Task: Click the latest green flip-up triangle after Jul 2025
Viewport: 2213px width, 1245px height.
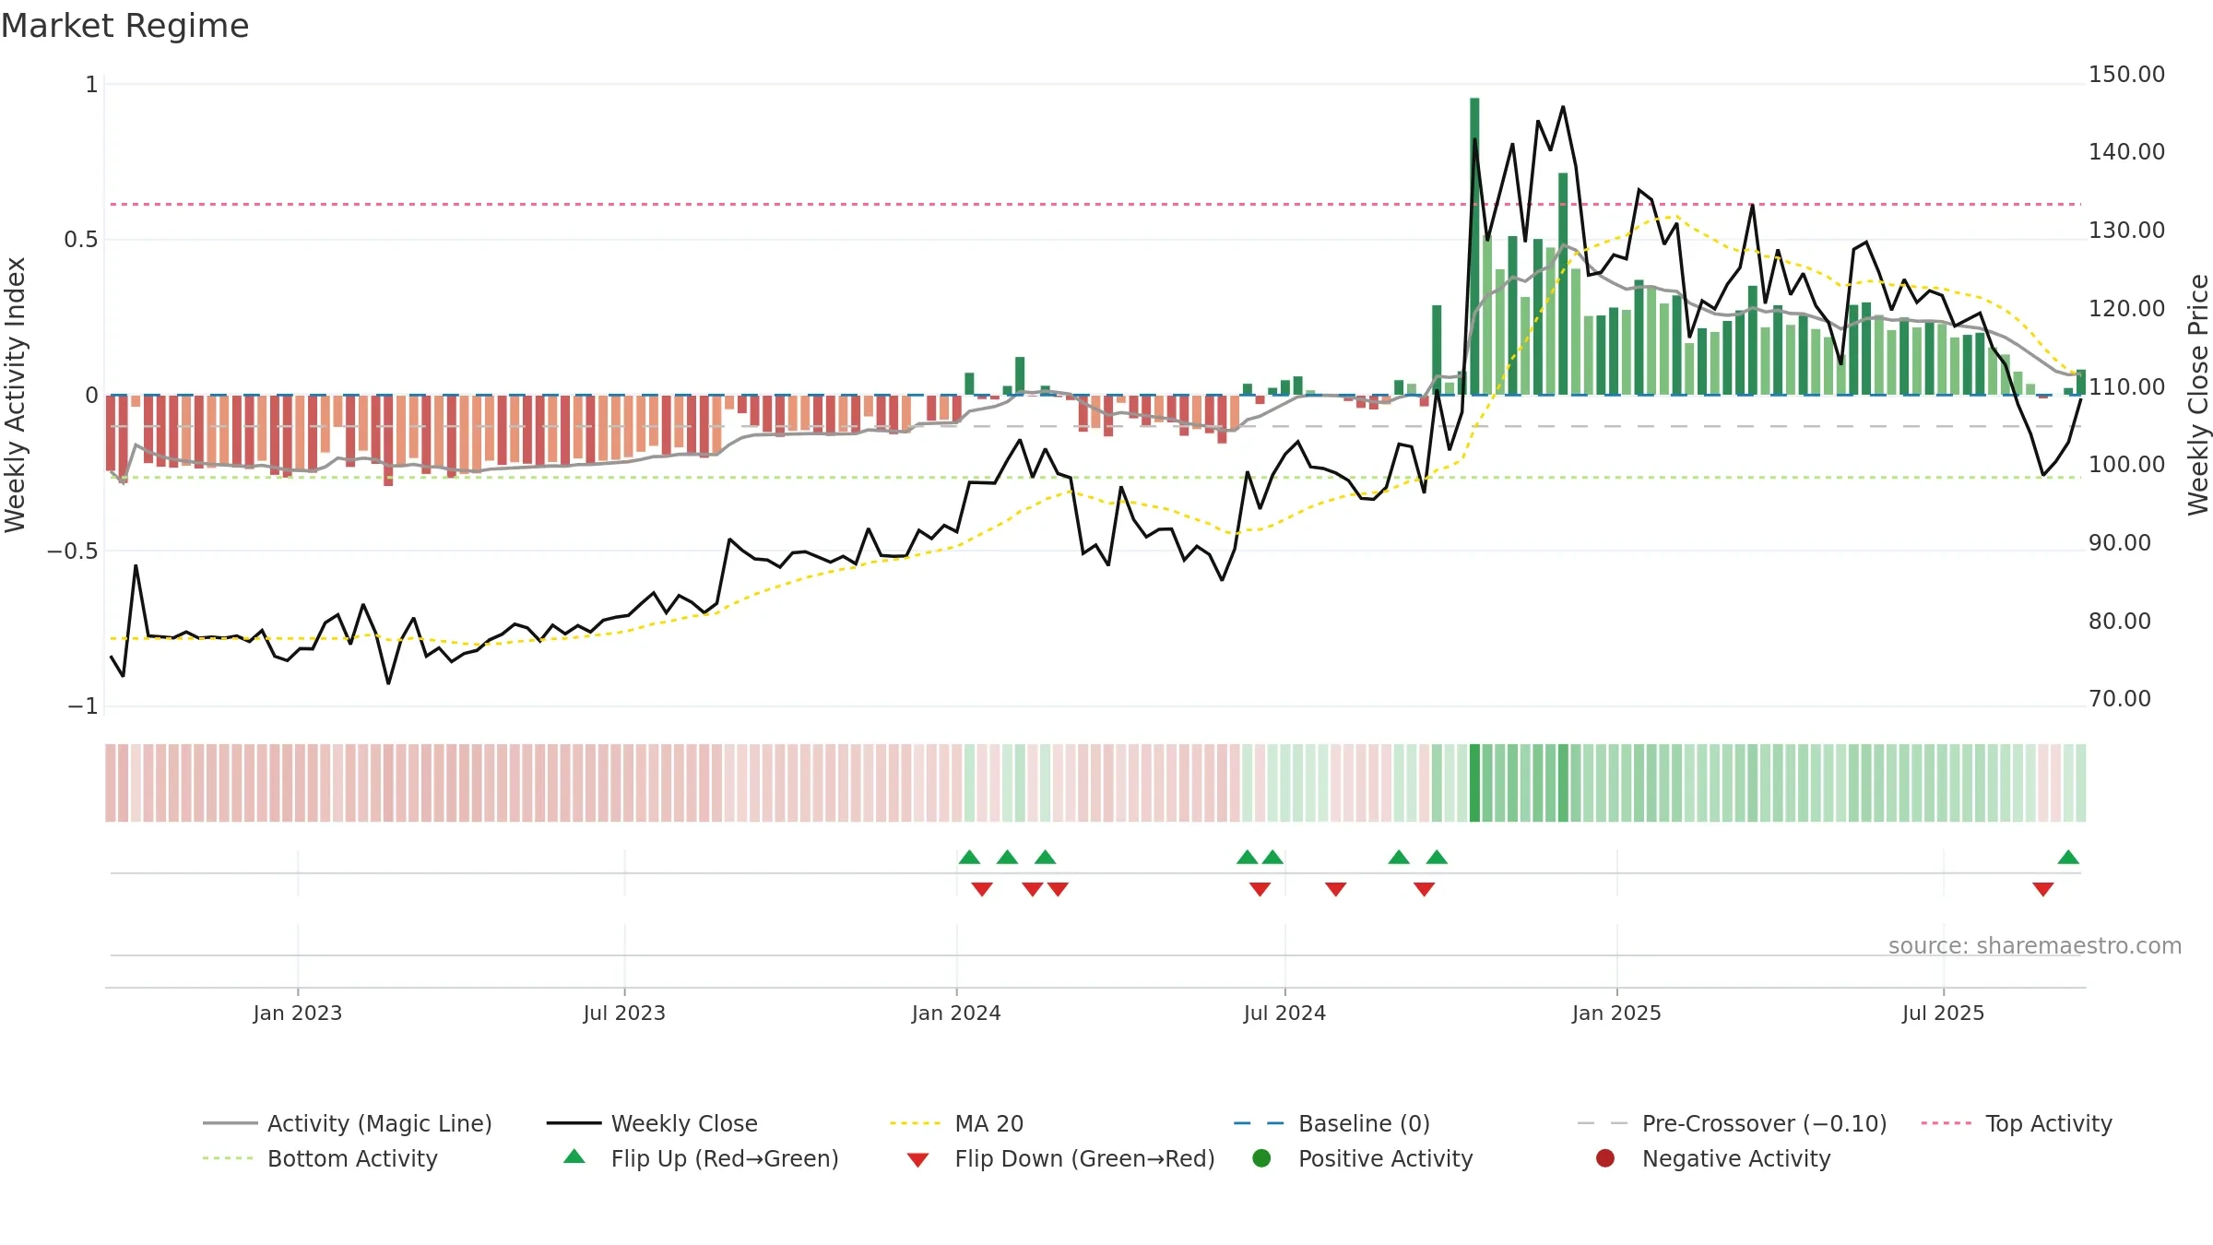Action: pyautogui.click(x=2068, y=857)
